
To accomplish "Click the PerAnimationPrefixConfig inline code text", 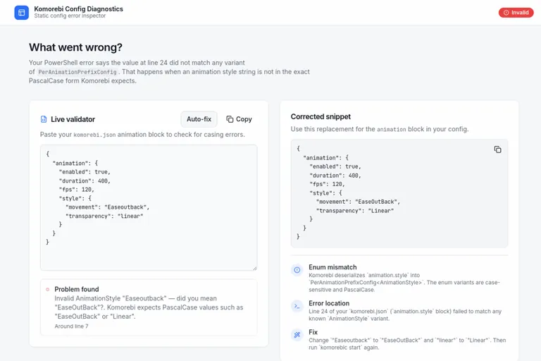I will pos(77,72).
